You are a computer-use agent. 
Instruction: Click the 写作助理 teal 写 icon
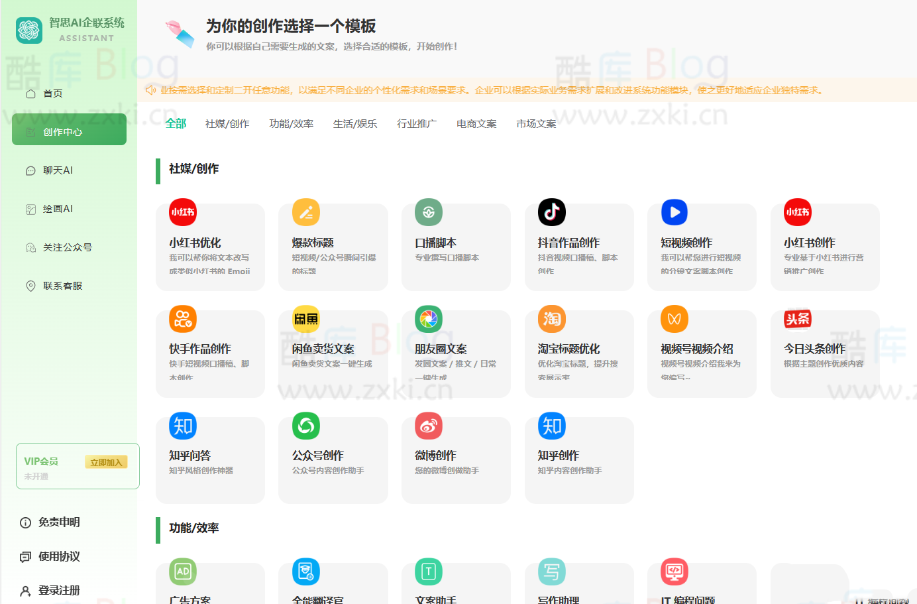point(552,572)
